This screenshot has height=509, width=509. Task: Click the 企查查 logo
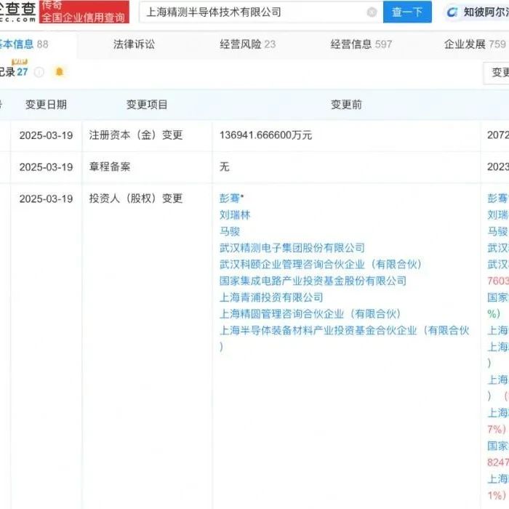[18, 12]
